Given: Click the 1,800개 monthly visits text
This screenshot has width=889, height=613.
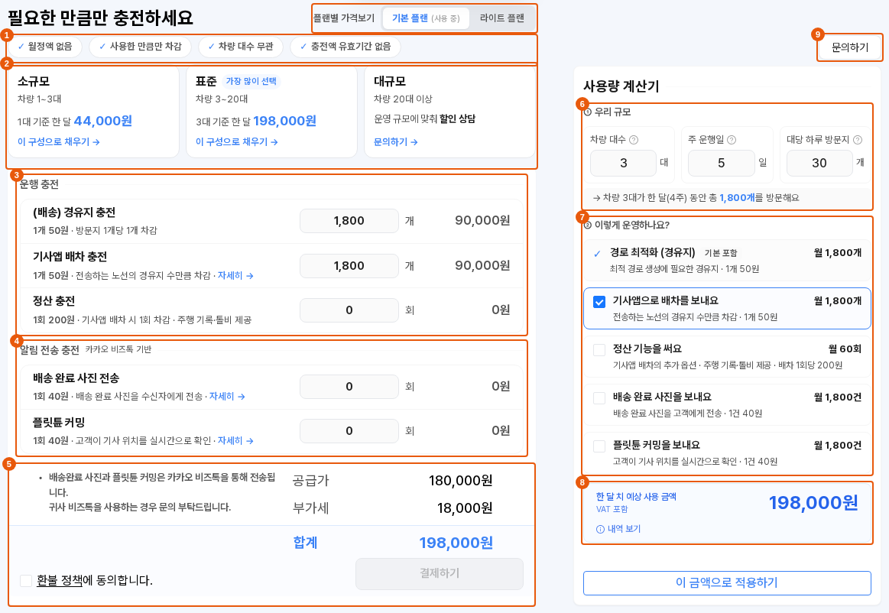Looking at the screenshot, I should point(737,198).
